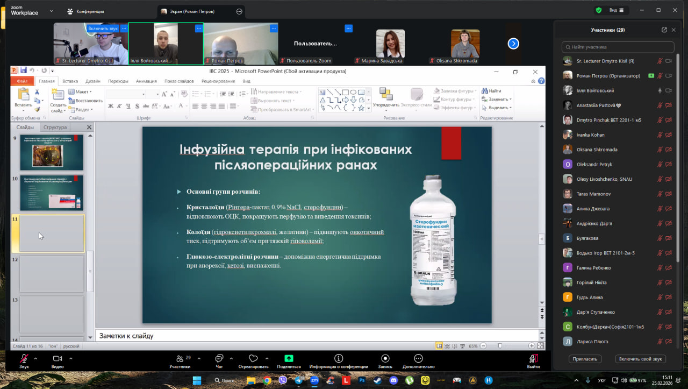Click the unmute yourself button

641,359
